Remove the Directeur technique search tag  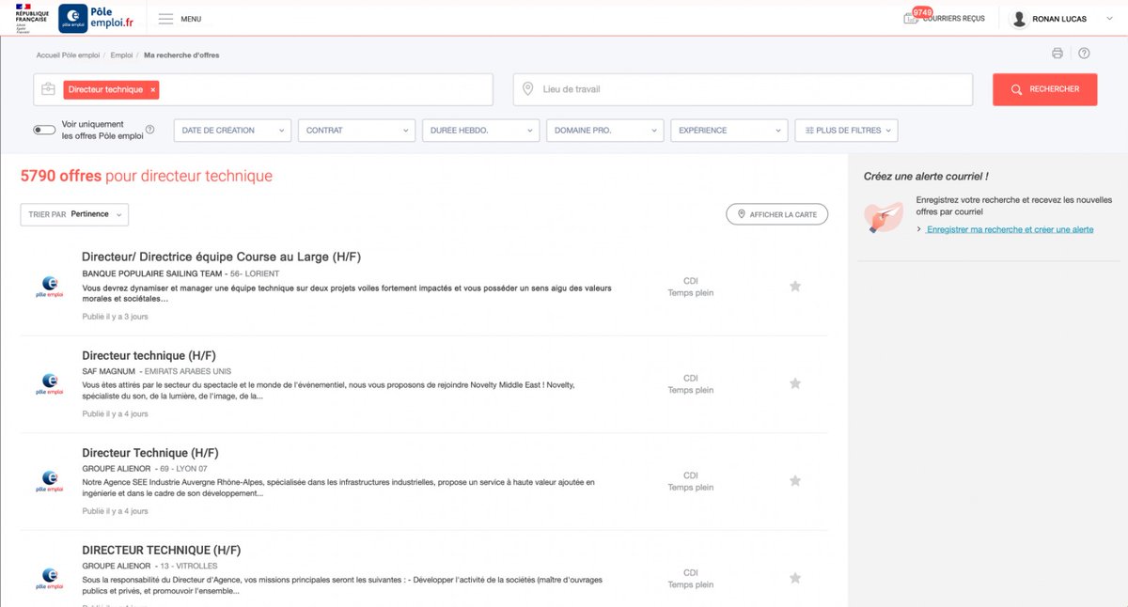pyautogui.click(x=153, y=89)
